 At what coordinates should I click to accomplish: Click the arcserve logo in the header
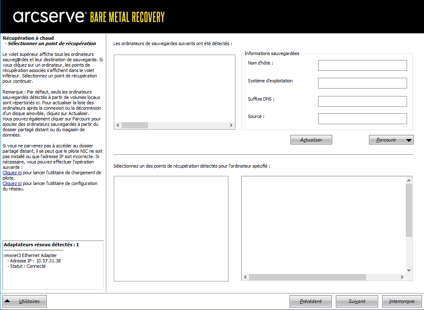point(50,17)
